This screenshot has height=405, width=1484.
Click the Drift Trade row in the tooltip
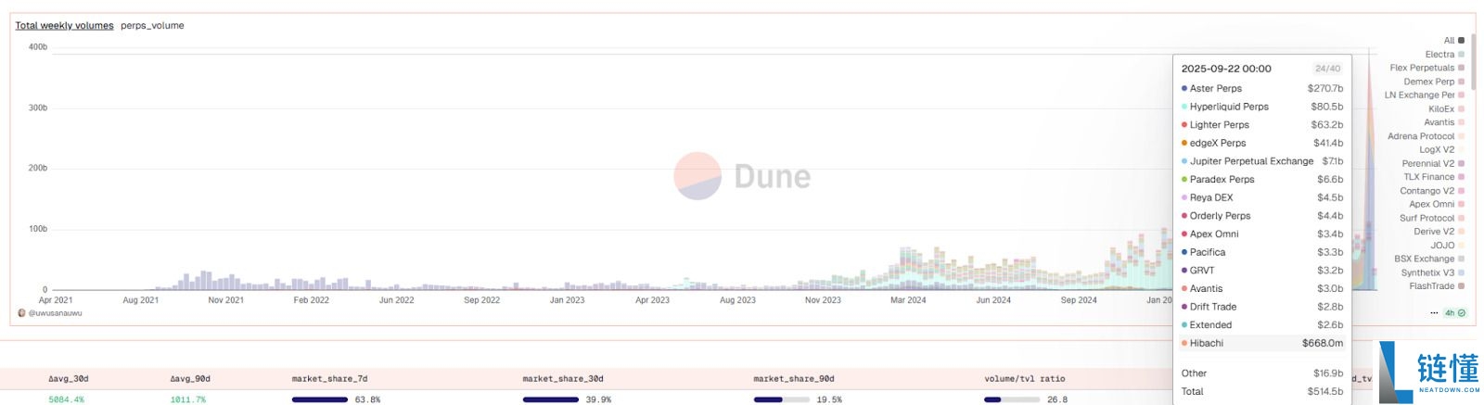click(1262, 307)
